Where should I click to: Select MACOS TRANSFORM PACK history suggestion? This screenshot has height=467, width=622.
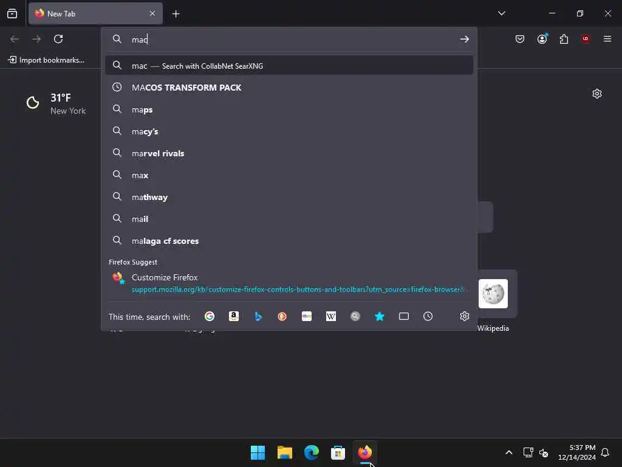pos(289,88)
